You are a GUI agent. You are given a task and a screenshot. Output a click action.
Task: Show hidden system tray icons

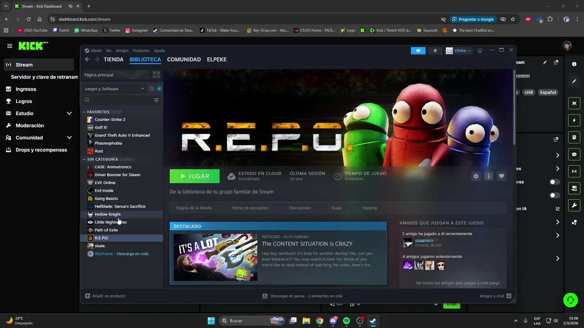(x=516, y=321)
